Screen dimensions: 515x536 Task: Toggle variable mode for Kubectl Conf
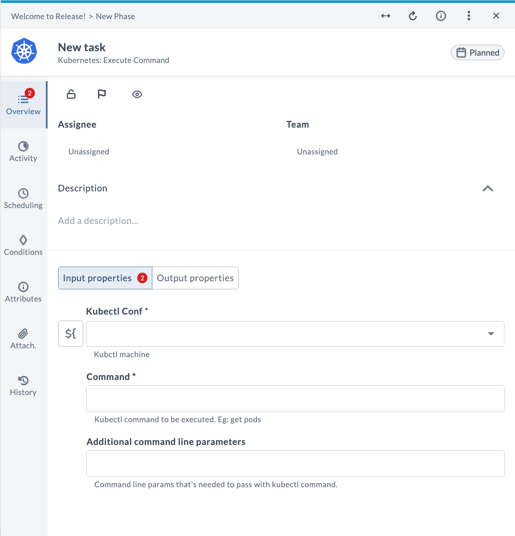point(71,334)
